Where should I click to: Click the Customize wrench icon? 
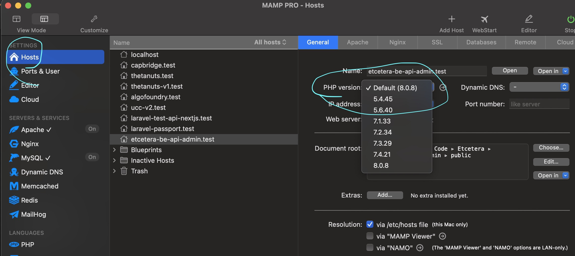[x=94, y=19]
